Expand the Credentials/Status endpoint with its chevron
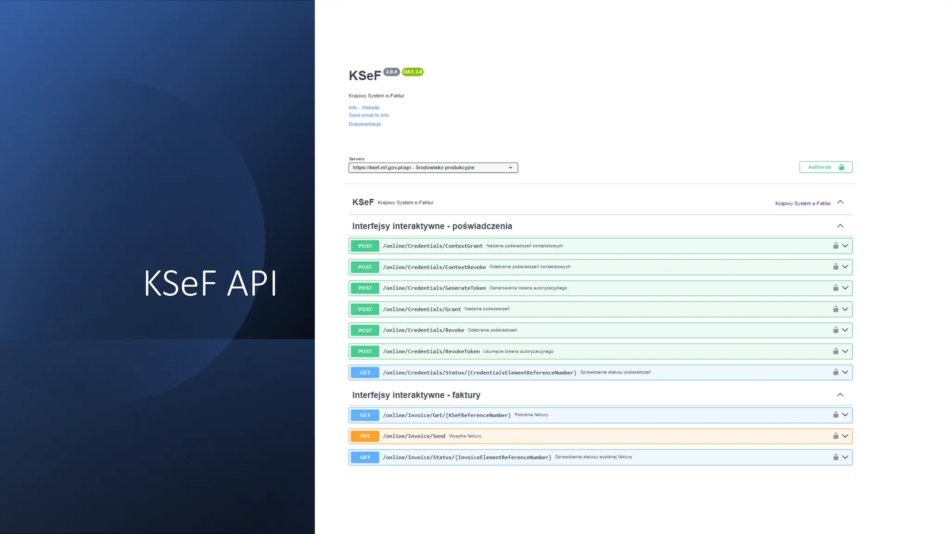 [x=845, y=372]
